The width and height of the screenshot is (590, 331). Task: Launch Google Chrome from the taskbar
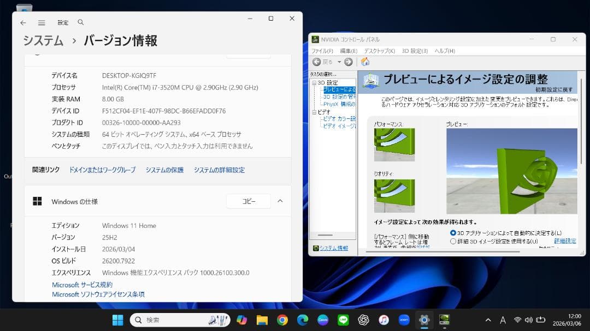(x=282, y=320)
